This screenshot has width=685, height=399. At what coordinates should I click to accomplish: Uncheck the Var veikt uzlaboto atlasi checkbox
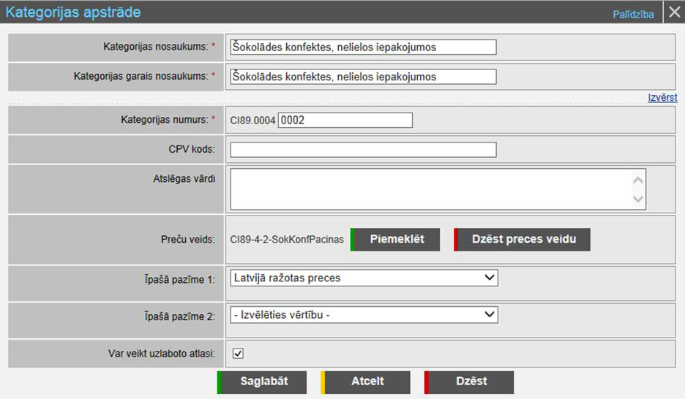[x=238, y=354]
